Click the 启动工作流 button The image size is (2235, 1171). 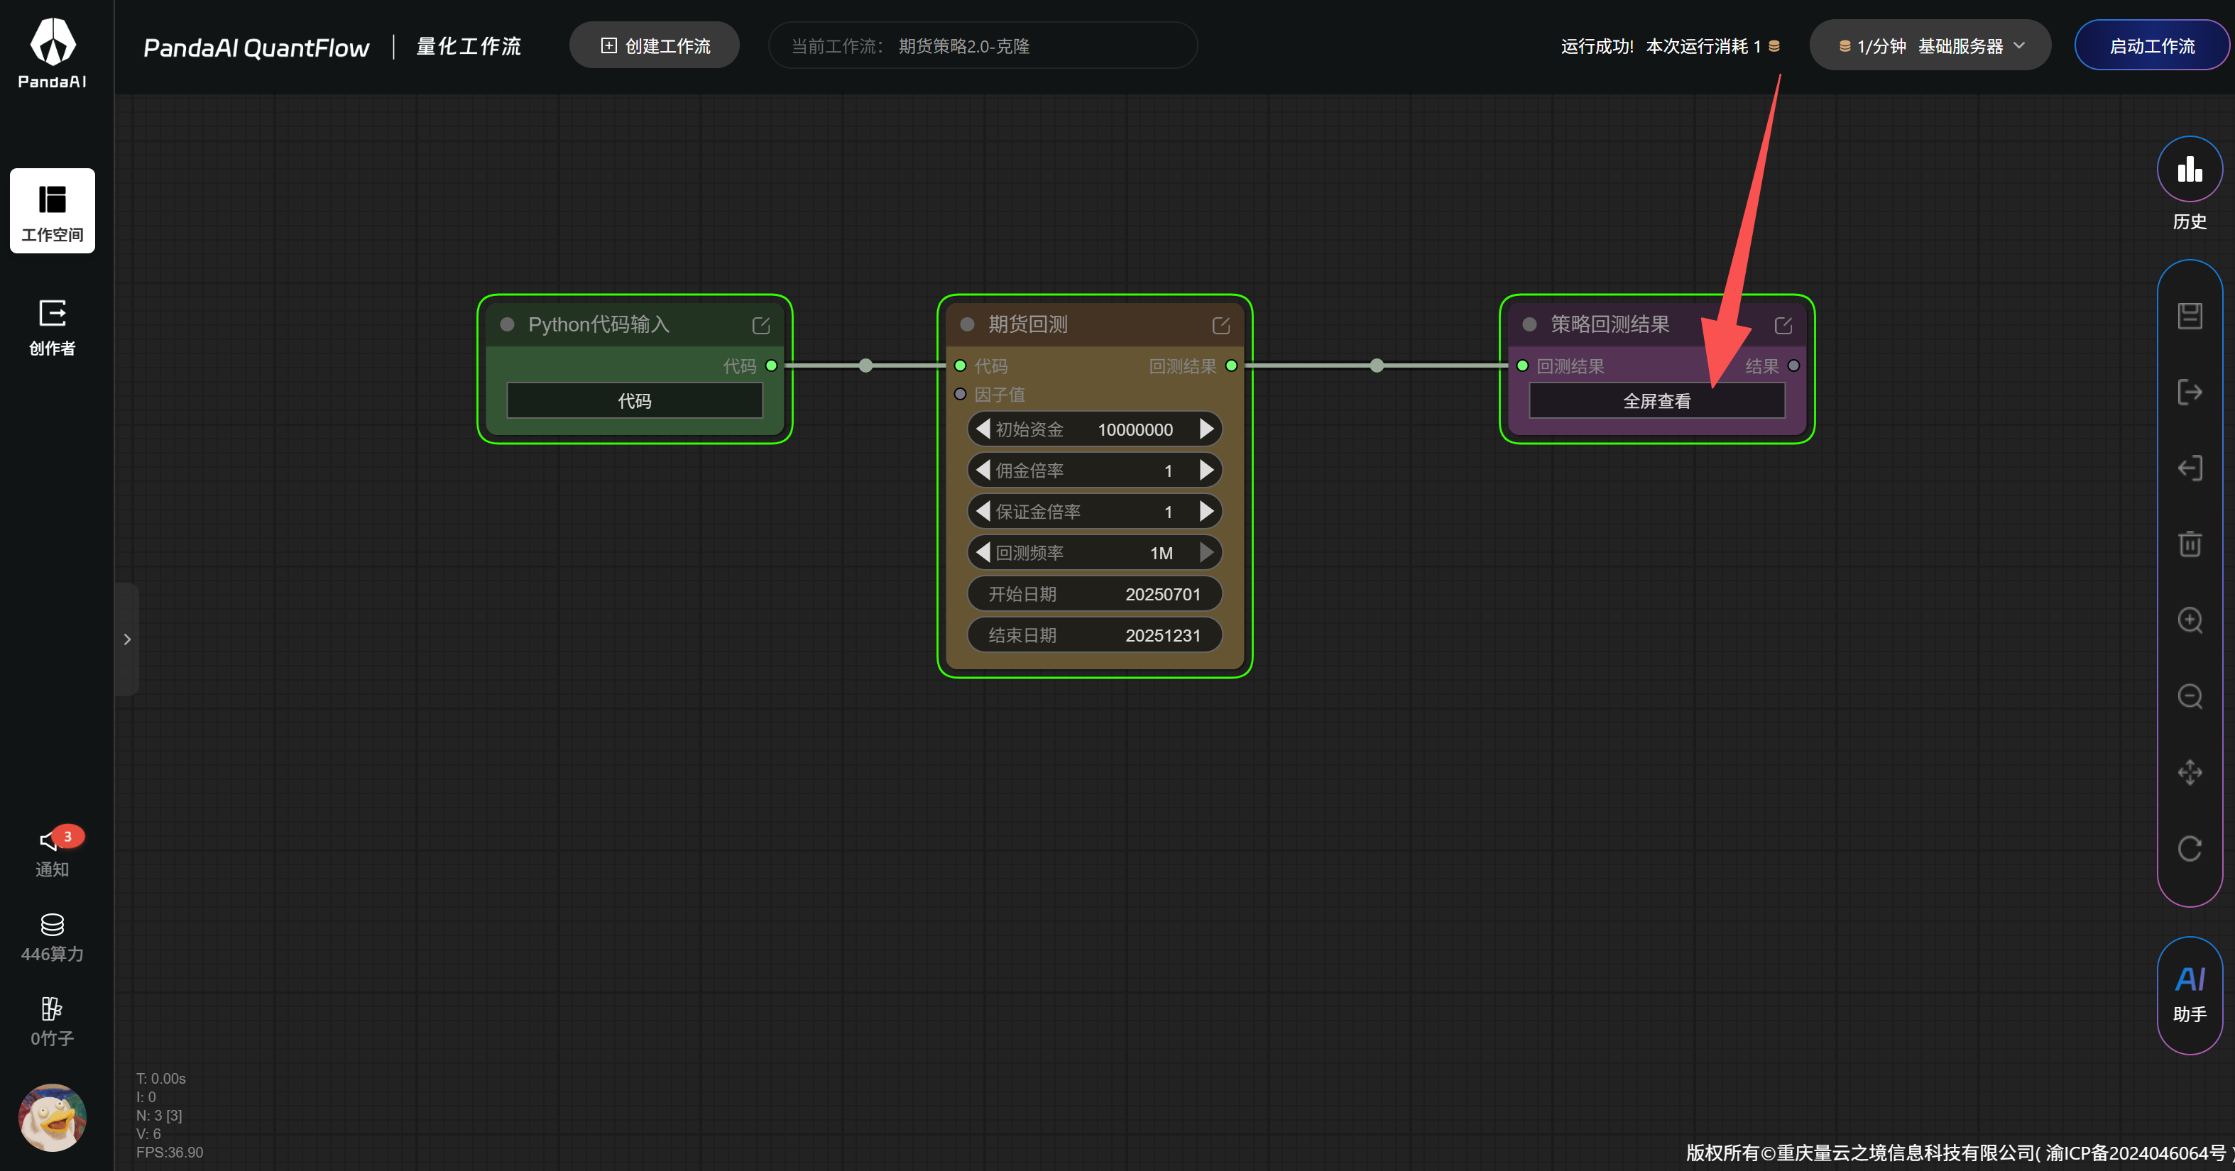coord(2152,46)
